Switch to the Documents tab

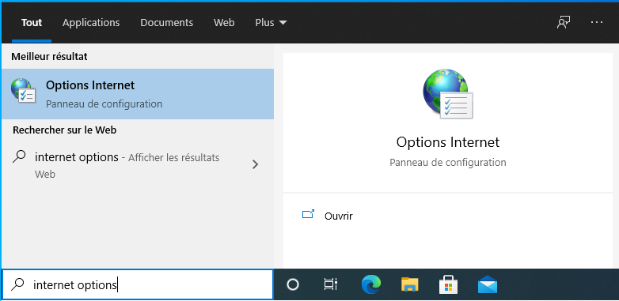pos(166,23)
